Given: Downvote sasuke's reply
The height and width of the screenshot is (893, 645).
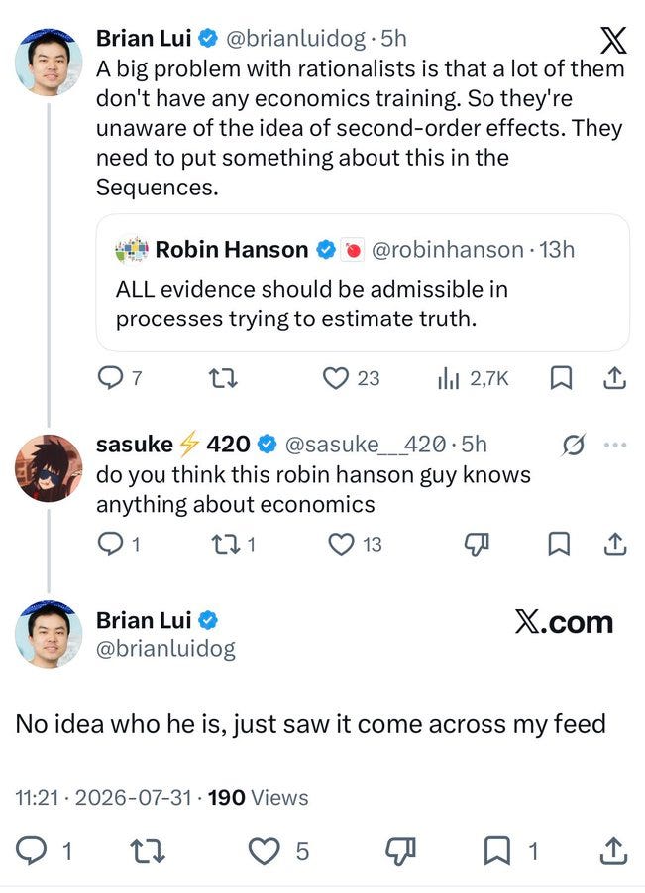Looking at the screenshot, I should pos(477,545).
